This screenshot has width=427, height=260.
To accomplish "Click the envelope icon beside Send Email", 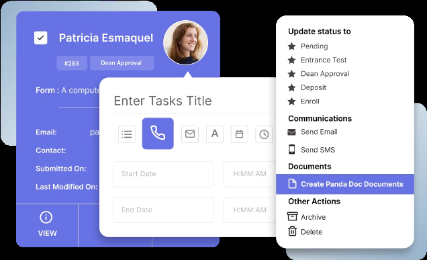I will (291, 132).
